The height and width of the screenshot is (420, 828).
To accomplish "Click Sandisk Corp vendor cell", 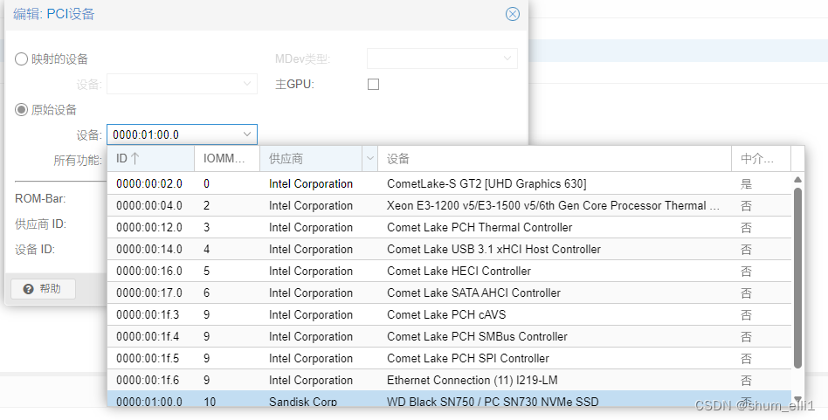I will tap(302, 402).
